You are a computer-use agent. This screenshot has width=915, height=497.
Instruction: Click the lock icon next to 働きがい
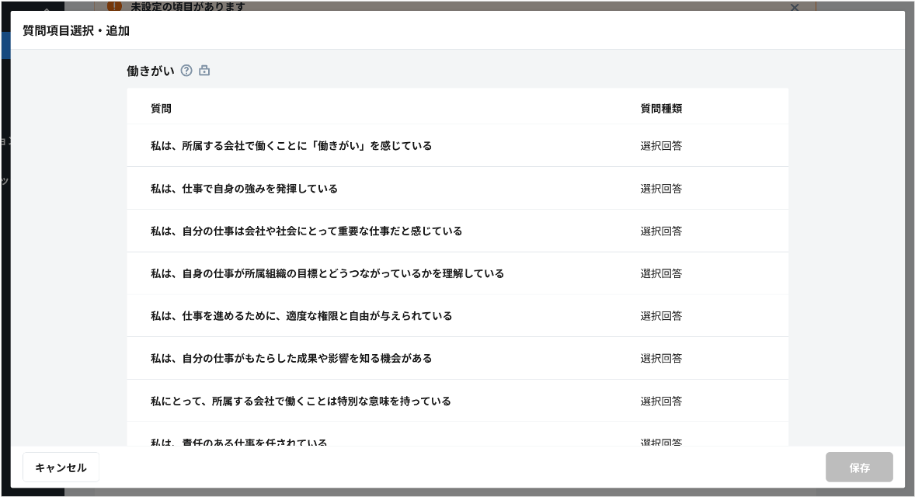[204, 71]
